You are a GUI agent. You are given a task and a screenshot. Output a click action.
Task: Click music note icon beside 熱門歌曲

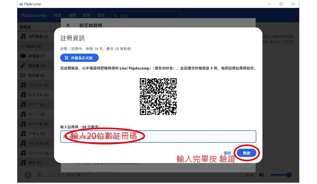(23, 37)
